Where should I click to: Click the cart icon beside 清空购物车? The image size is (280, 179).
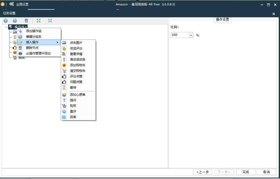(x=64, y=71)
